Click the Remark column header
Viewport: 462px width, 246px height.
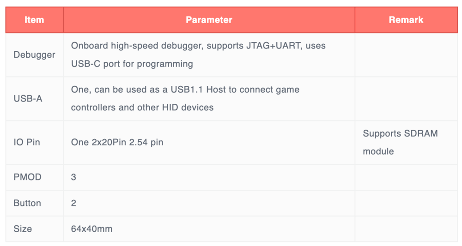coord(406,20)
